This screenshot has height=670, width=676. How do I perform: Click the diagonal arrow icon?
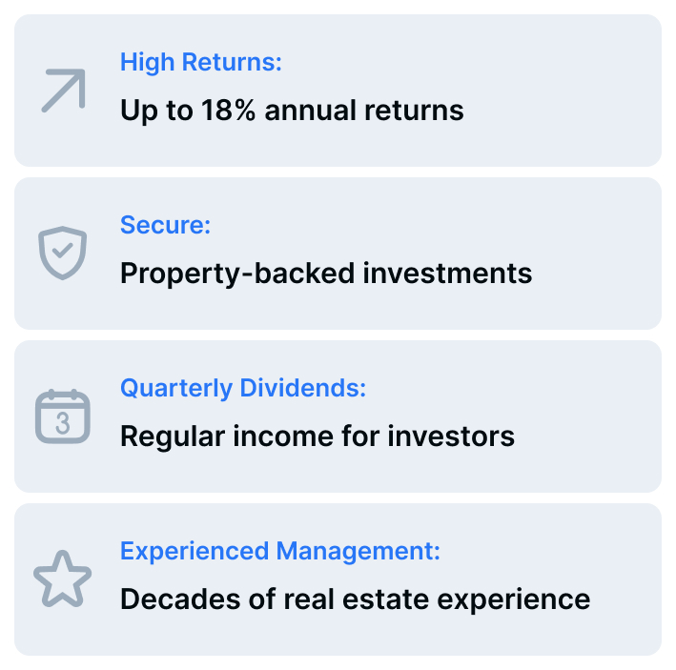63,91
